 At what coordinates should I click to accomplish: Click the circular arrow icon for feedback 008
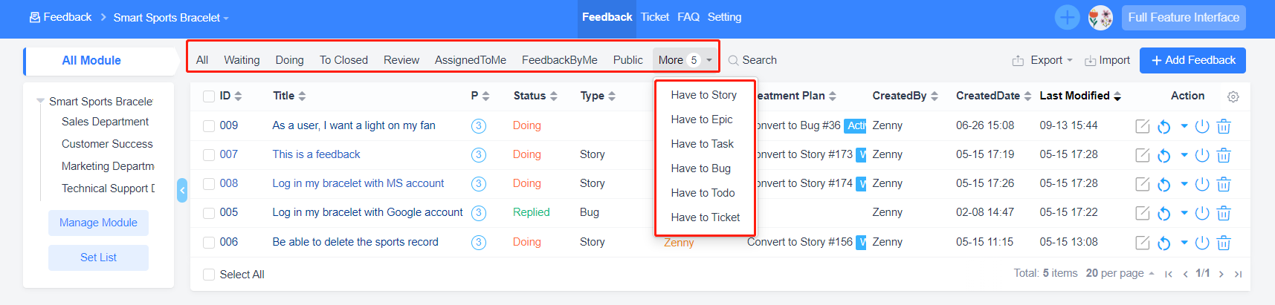click(x=1164, y=185)
